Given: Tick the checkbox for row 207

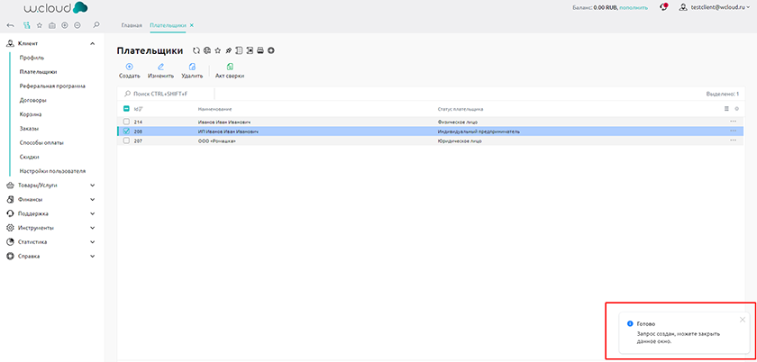Looking at the screenshot, I should (x=126, y=141).
